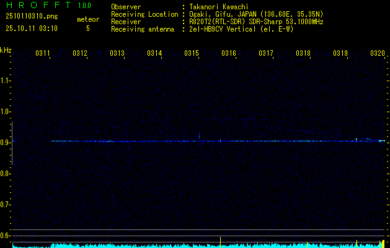The image size is (390, 248).
Task: Click the Receiver field label
Action: 126,22
